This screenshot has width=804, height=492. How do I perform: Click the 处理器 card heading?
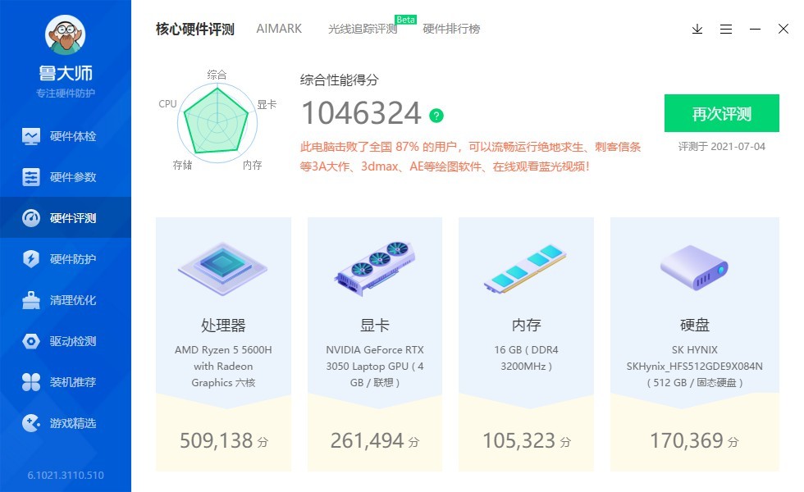pyautogui.click(x=223, y=325)
